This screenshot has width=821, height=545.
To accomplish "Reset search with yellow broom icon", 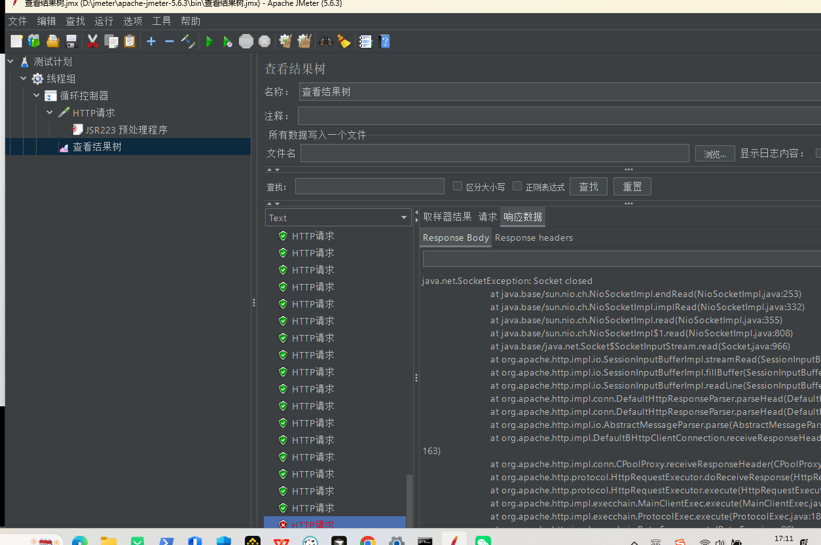I will click(x=344, y=41).
